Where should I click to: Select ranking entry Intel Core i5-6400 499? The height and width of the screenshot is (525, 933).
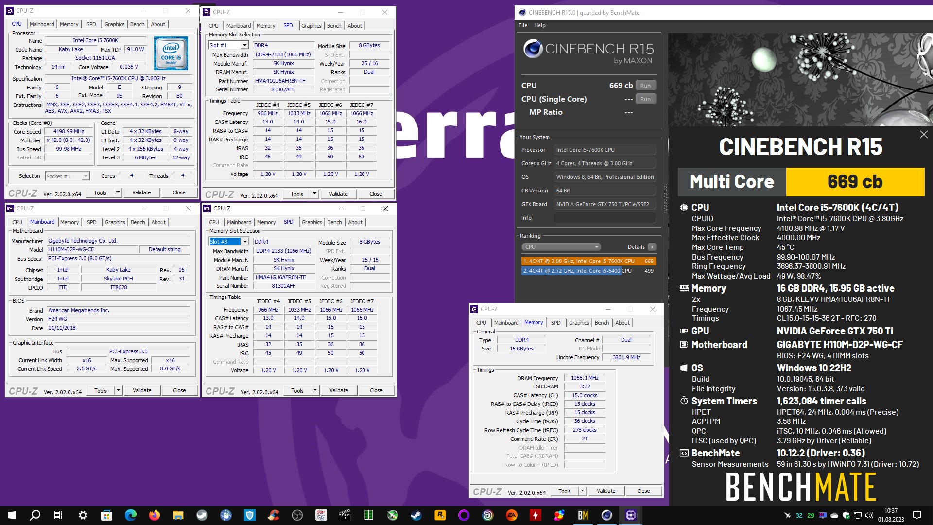tap(588, 271)
